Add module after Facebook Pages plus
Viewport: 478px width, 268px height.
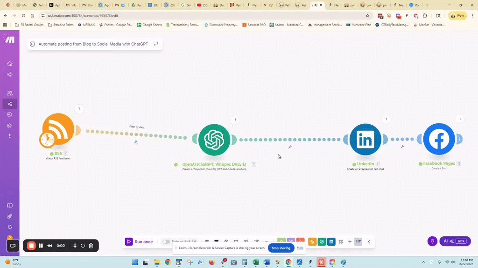(x=459, y=139)
